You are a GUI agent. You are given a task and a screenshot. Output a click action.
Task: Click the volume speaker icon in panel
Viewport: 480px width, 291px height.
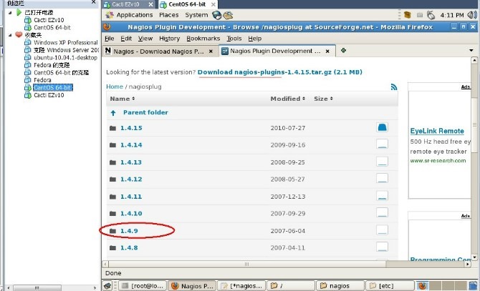click(x=471, y=14)
